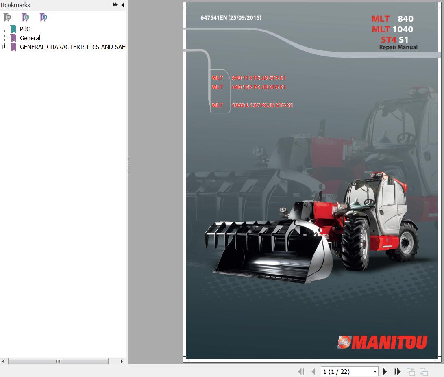Click the next view icon

(x=423, y=371)
